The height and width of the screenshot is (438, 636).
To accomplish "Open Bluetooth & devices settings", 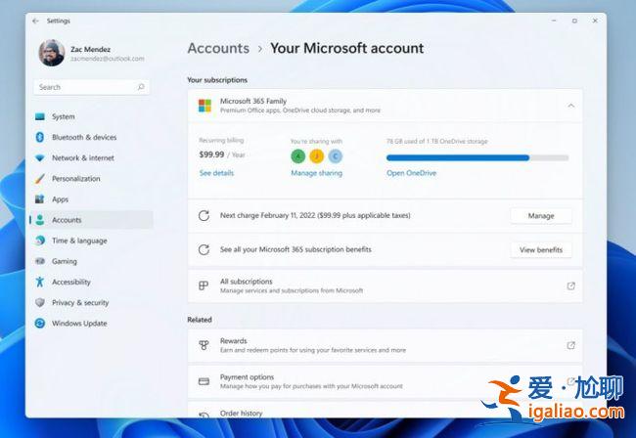I will click(x=84, y=137).
